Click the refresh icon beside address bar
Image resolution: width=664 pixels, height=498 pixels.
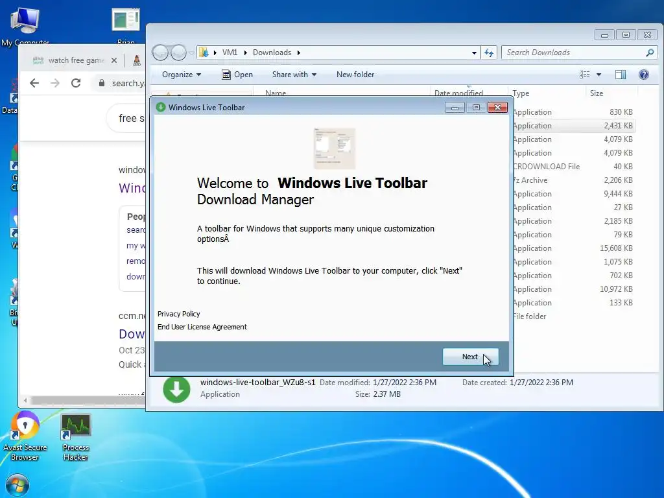489,53
